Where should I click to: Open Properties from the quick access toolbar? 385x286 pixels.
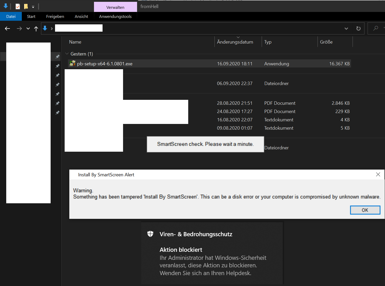18,6
